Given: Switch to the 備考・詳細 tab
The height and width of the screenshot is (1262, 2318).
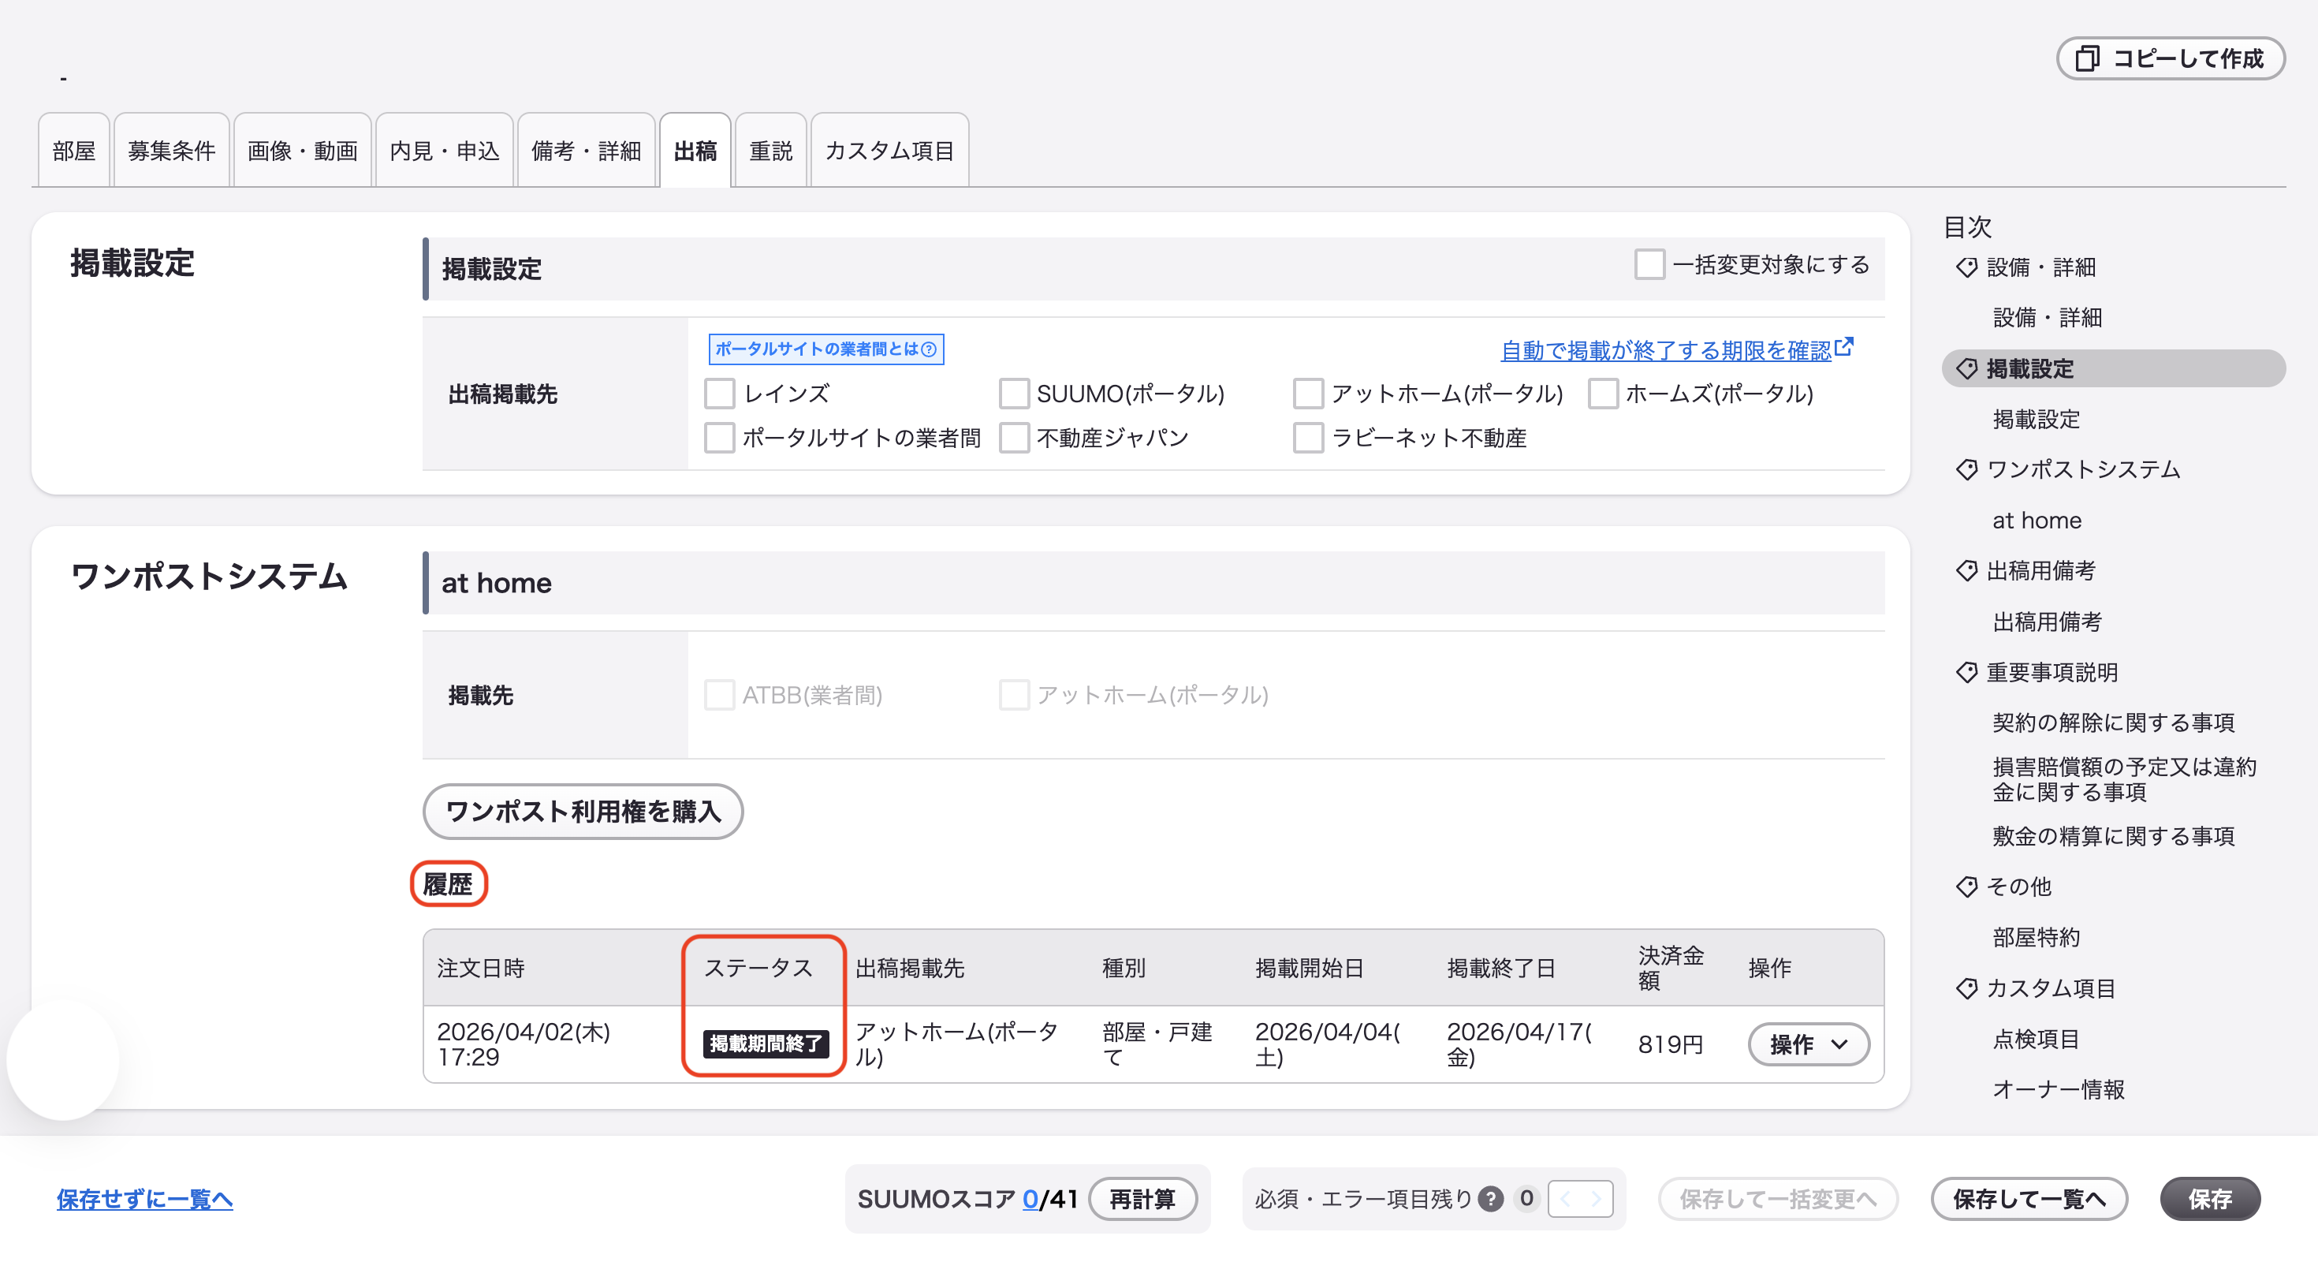Looking at the screenshot, I should (x=587, y=151).
